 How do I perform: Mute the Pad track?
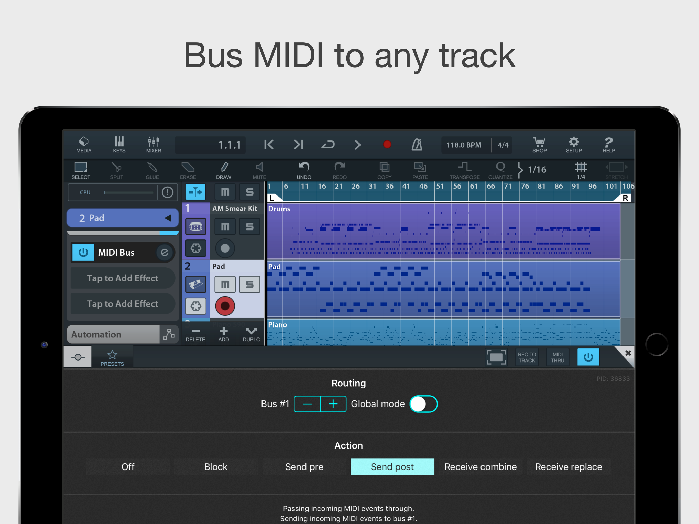pos(225,285)
